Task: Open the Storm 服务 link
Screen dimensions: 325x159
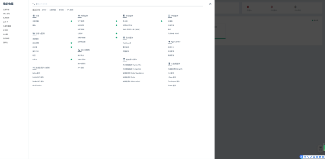Action: [172, 85]
